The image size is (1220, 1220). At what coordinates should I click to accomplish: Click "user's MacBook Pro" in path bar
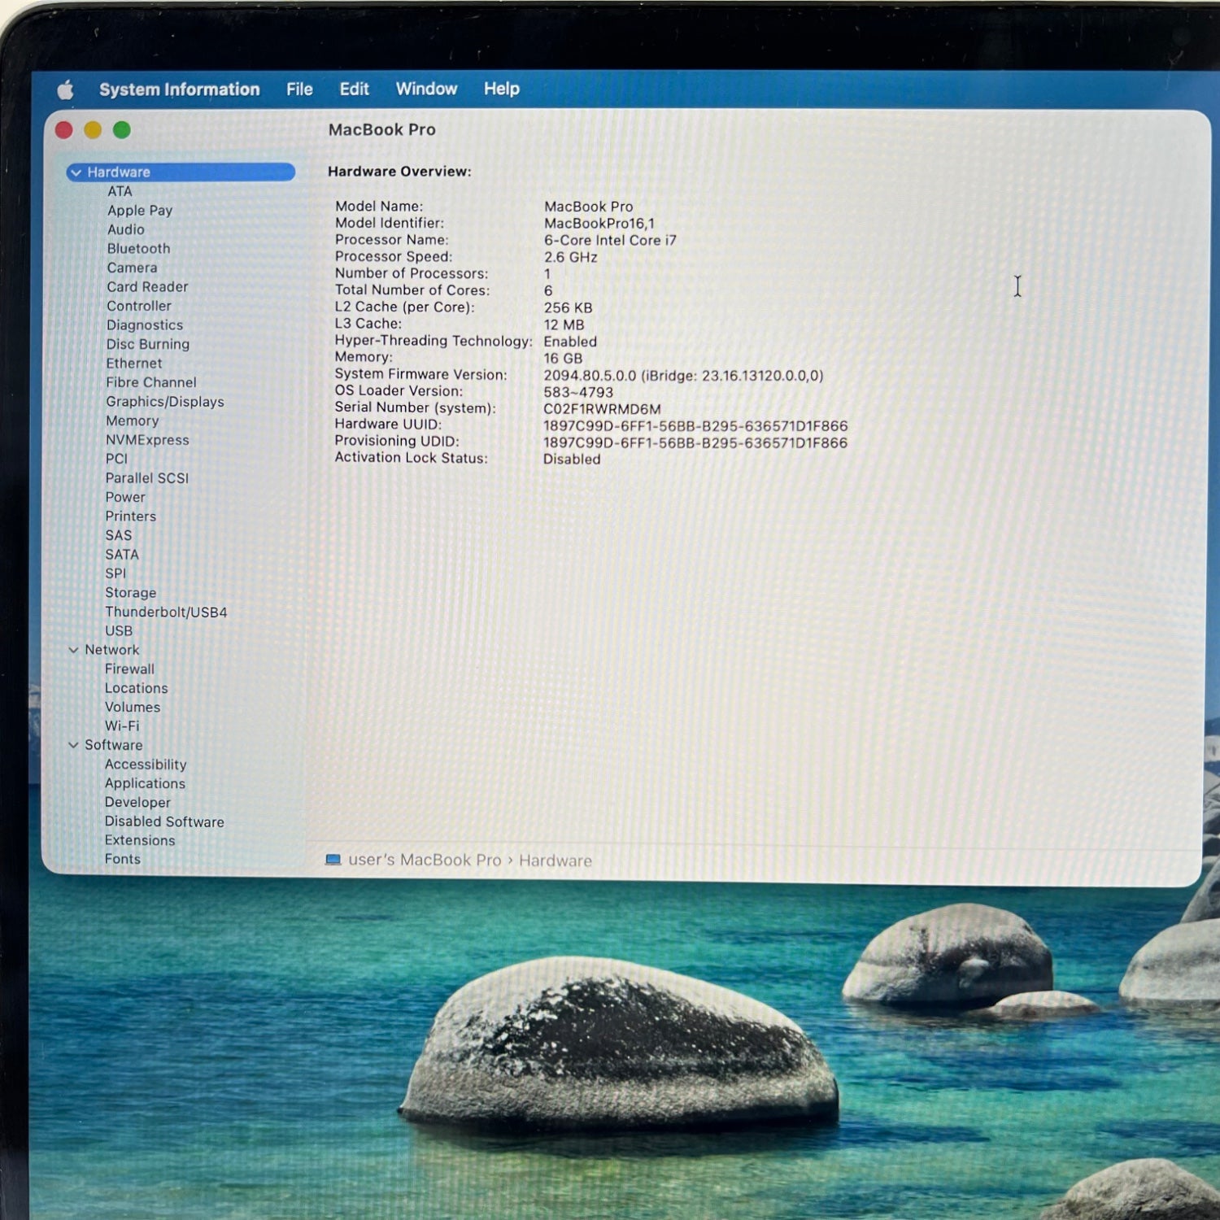click(425, 860)
